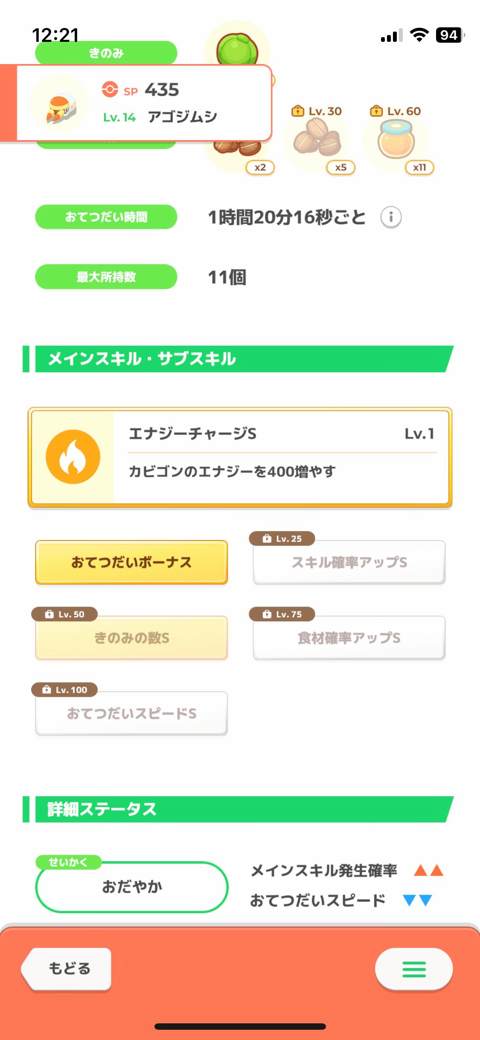Tap the 最大所持数 green label
Viewport: 480px width, 1040px height.
point(106,277)
